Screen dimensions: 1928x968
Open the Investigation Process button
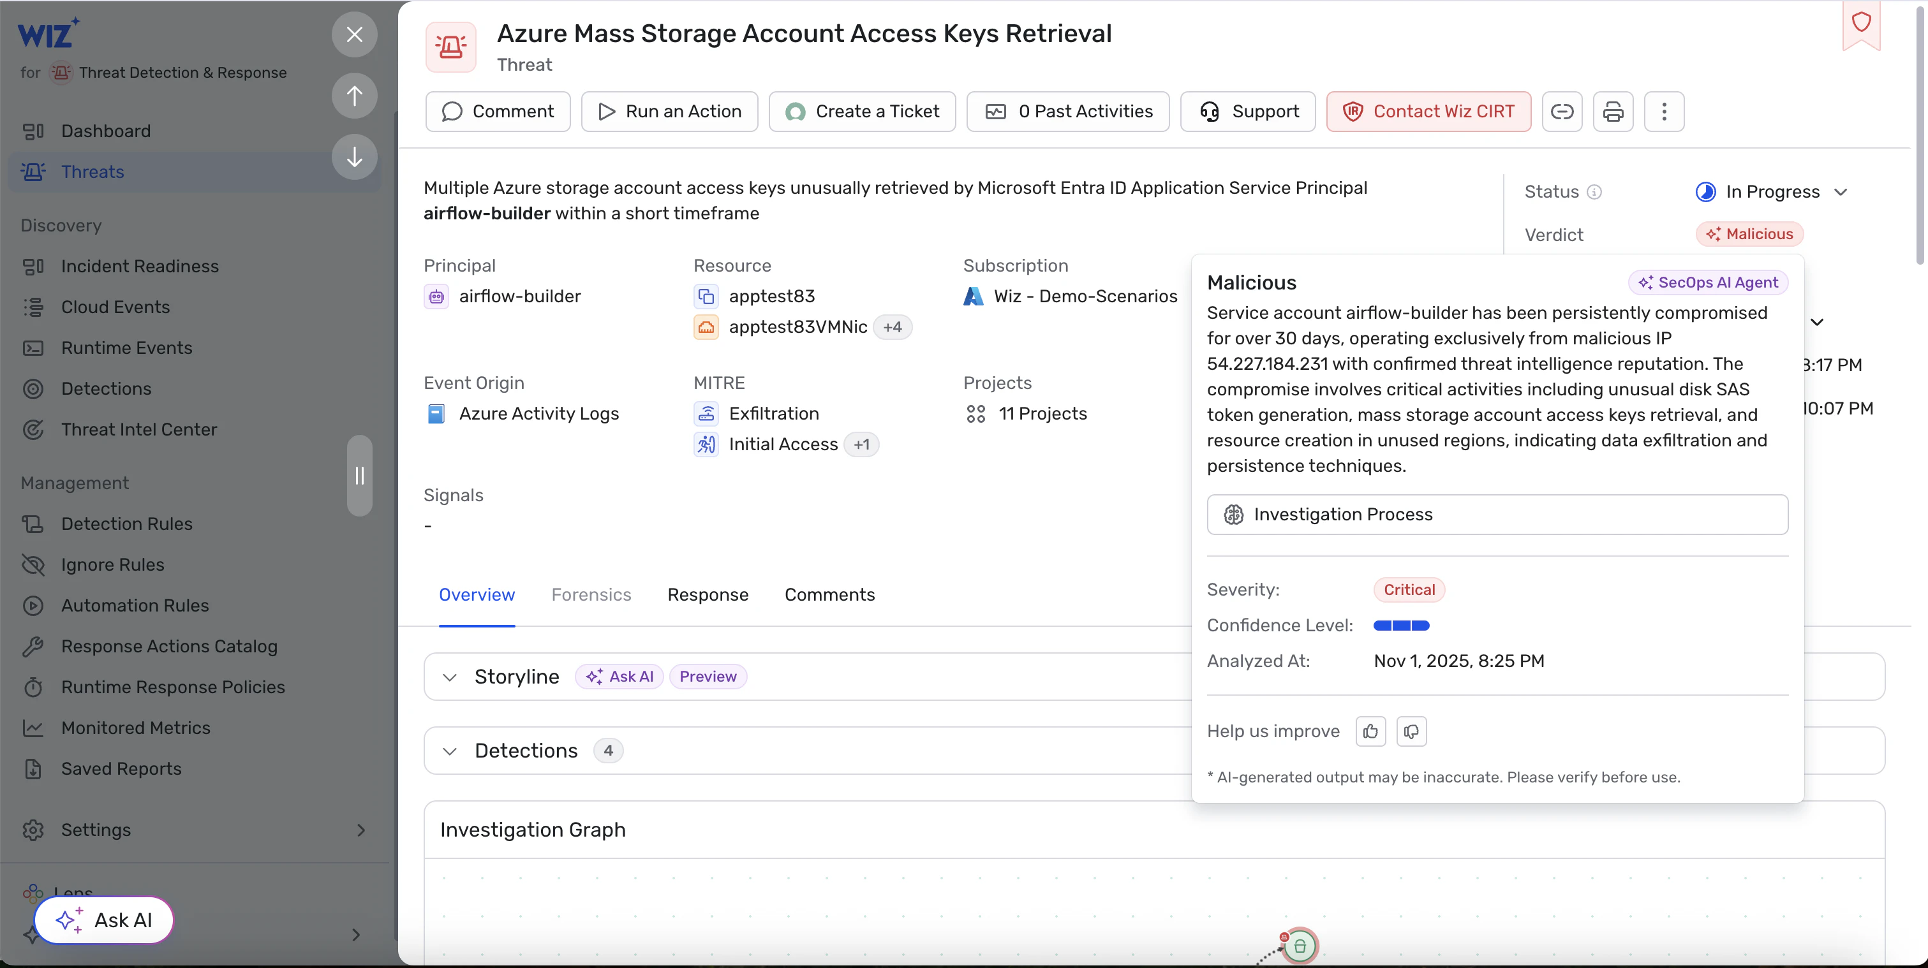(x=1497, y=515)
